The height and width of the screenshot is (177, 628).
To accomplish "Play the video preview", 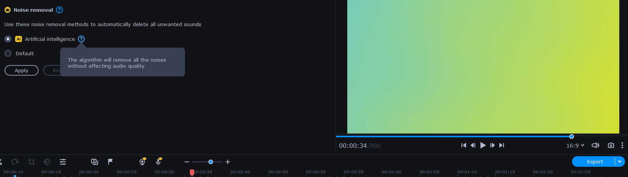I will coord(483,145).
